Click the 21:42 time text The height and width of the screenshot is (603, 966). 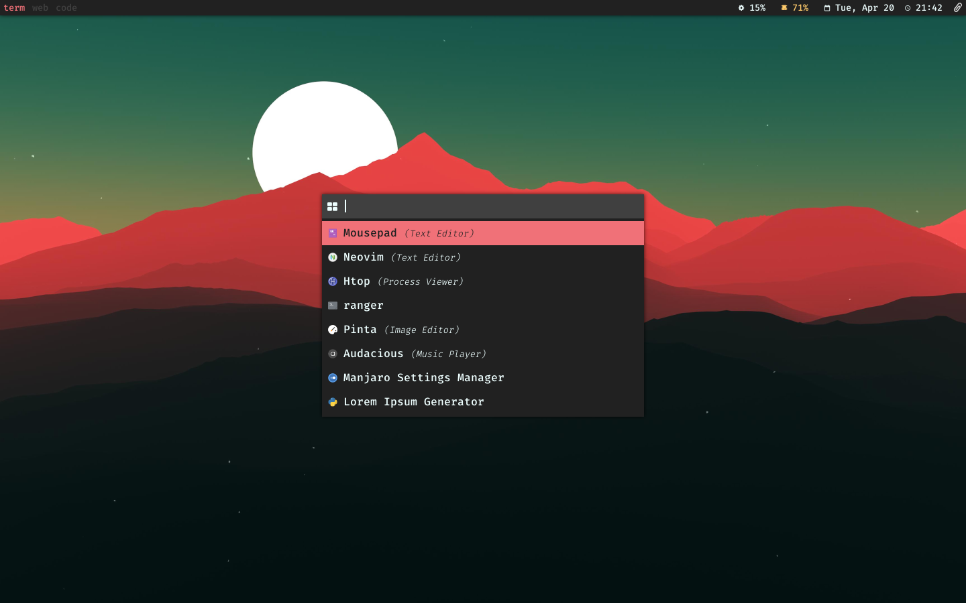point(929,8)
